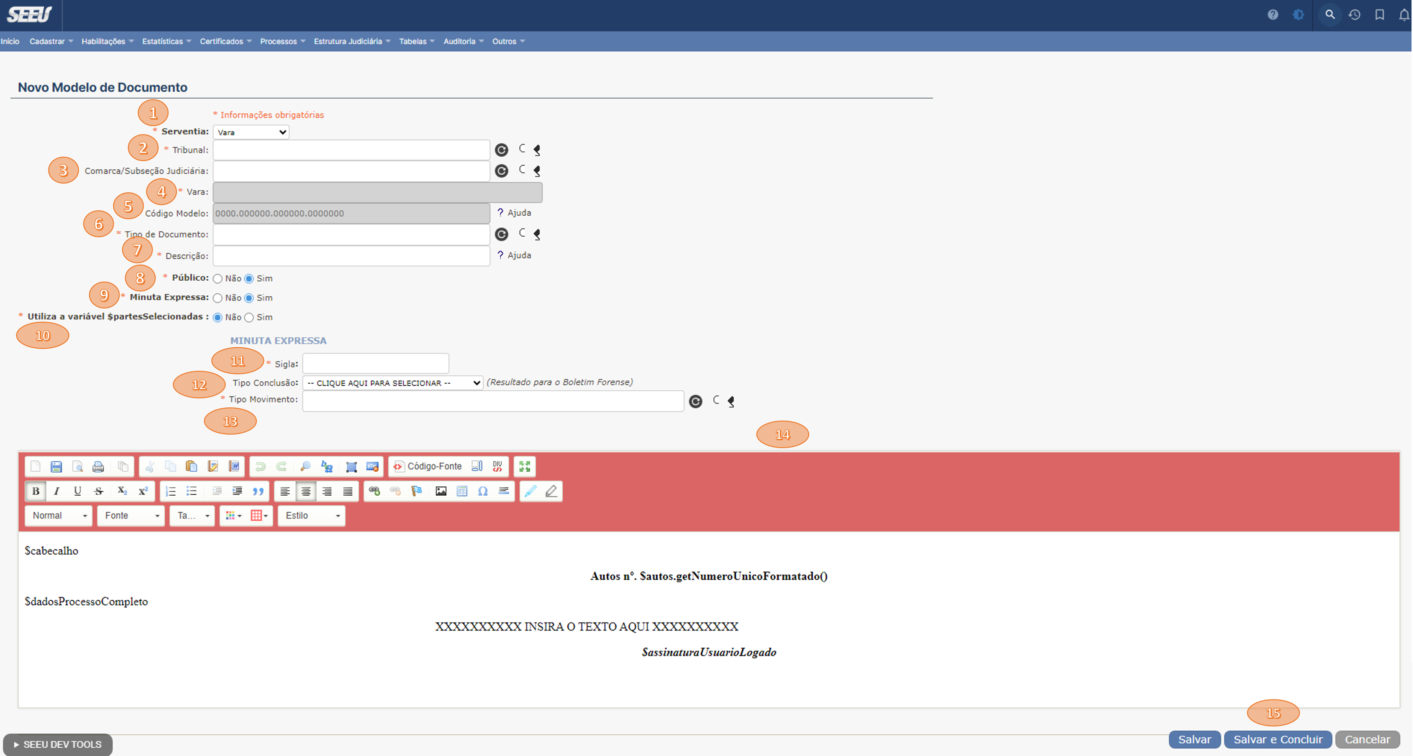Viewport: 1413px width, 756px height.
Task: Maximize the editor with green arrows icon
Action: 524,466
